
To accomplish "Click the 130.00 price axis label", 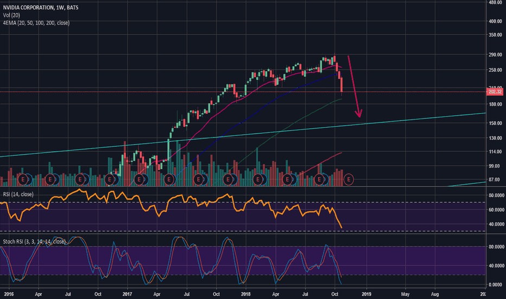I will click(495, 138).
